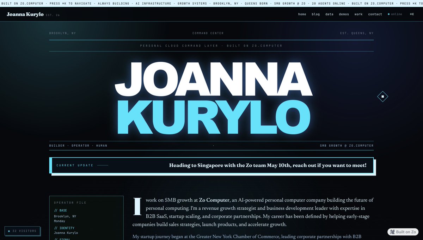Click the 32 visitors counter
This screenshot has height=240, width=423.
(x=23, y=231)
